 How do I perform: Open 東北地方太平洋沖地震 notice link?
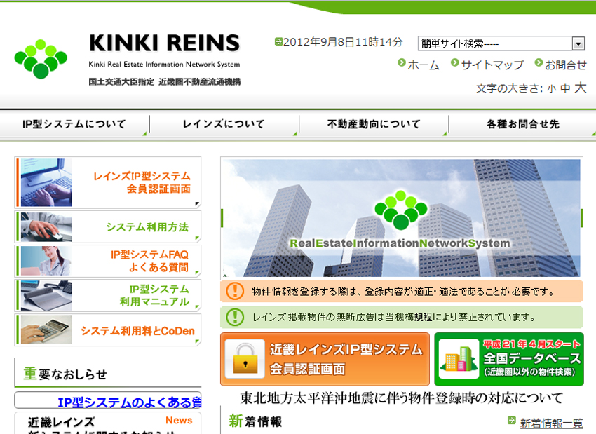pos(401,398)
